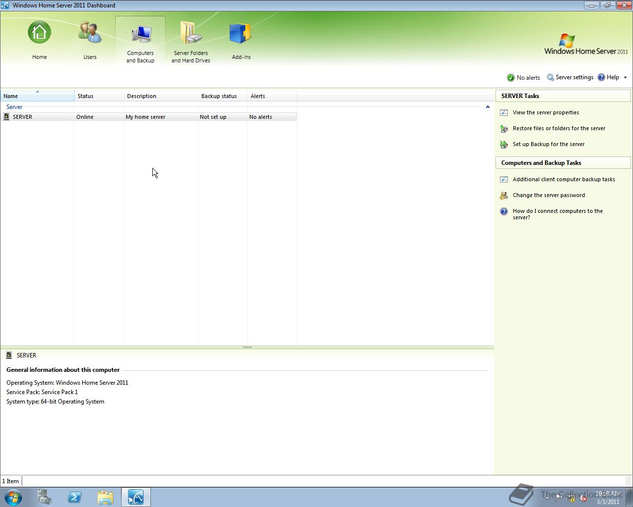Click Restore files or folders icon
Image resolution: width=633 pixels, height=507 pixels.
point(504,129)
